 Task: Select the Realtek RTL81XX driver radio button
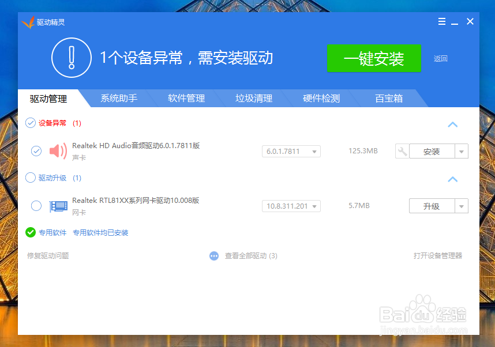click(x=36, y=205)
